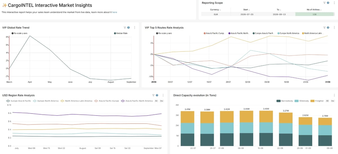Toggle Europe-North America in USD Region legend
The height and width of the screenshot is (154, 338).
click(x=46, y=101)
